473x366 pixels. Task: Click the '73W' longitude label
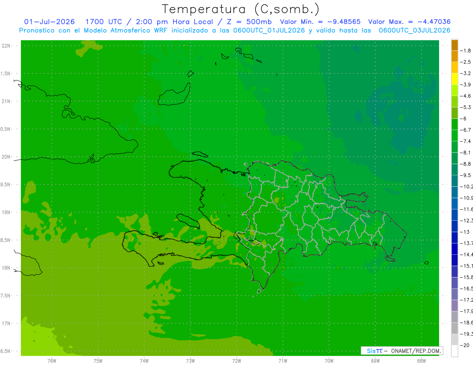[190, 360]
